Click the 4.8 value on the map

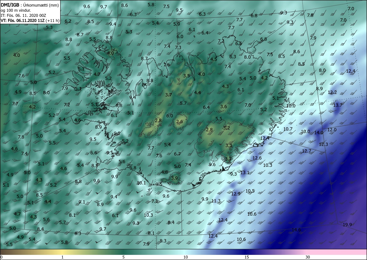pyautogui.click(x=164, y=172)
